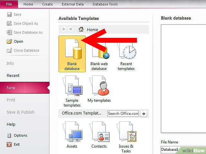Click the Save Database As icon
The height and width of the screenshot is (154, 206).
pos(9,32)
